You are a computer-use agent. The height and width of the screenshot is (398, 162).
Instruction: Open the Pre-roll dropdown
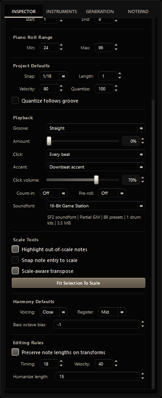112,193
